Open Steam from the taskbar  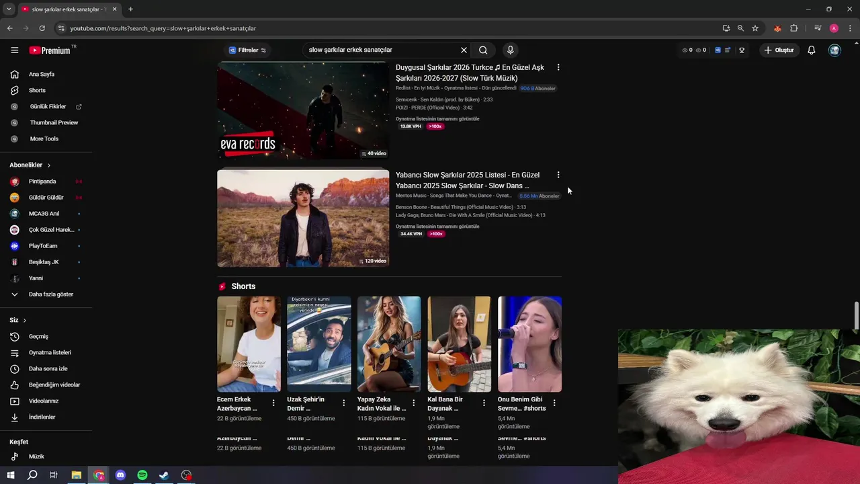click(x=164, y=475)
